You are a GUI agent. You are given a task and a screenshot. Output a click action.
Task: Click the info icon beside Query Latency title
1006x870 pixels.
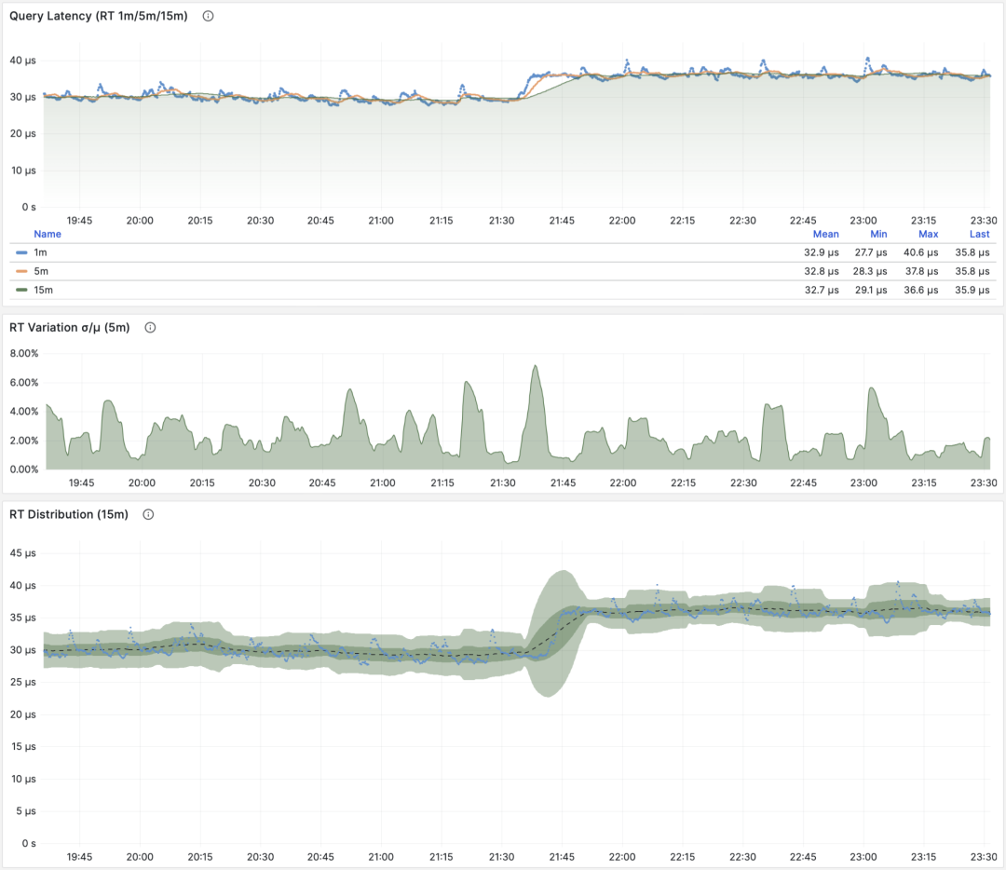(x=208, y=16)
